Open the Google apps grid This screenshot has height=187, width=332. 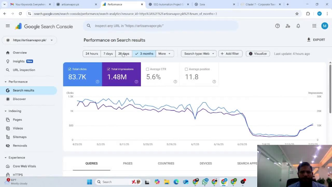[x=314, y=26]
